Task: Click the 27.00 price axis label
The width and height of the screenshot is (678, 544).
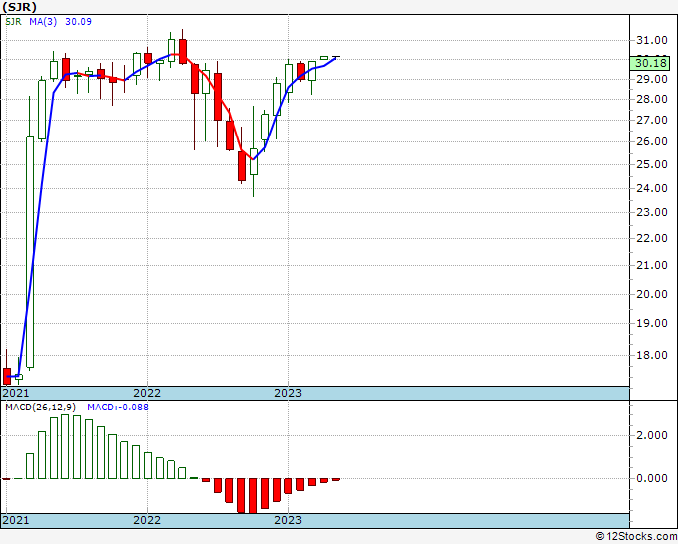Action: [652, 120]
